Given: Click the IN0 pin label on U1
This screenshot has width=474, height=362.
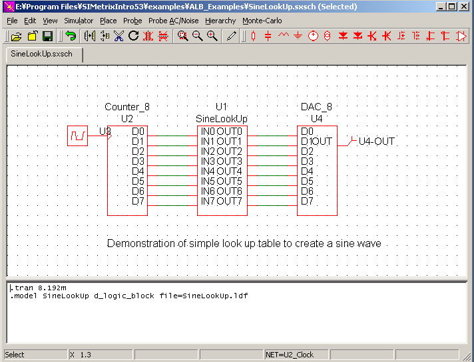Looking at the screenshot, I should pos(208,132).
